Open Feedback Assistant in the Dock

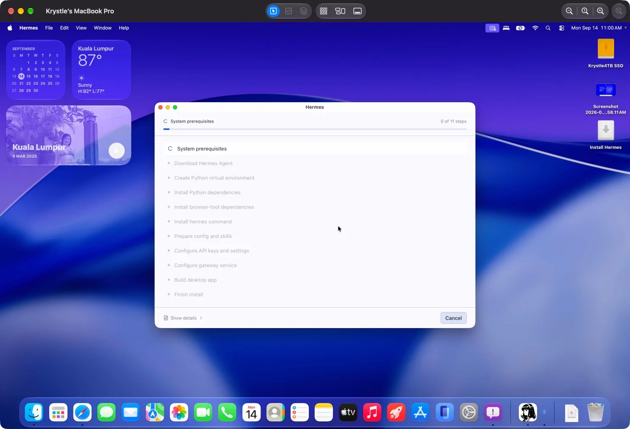(x=493, y=412)
